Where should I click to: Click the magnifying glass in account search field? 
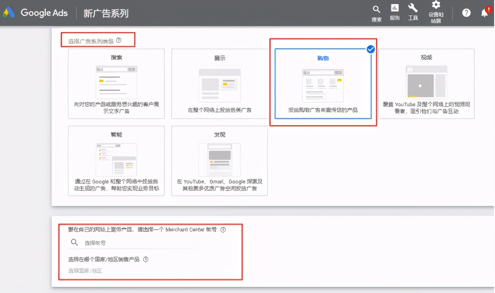click(74, 243)
